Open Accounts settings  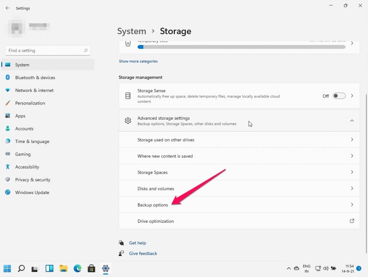point(24,128)
